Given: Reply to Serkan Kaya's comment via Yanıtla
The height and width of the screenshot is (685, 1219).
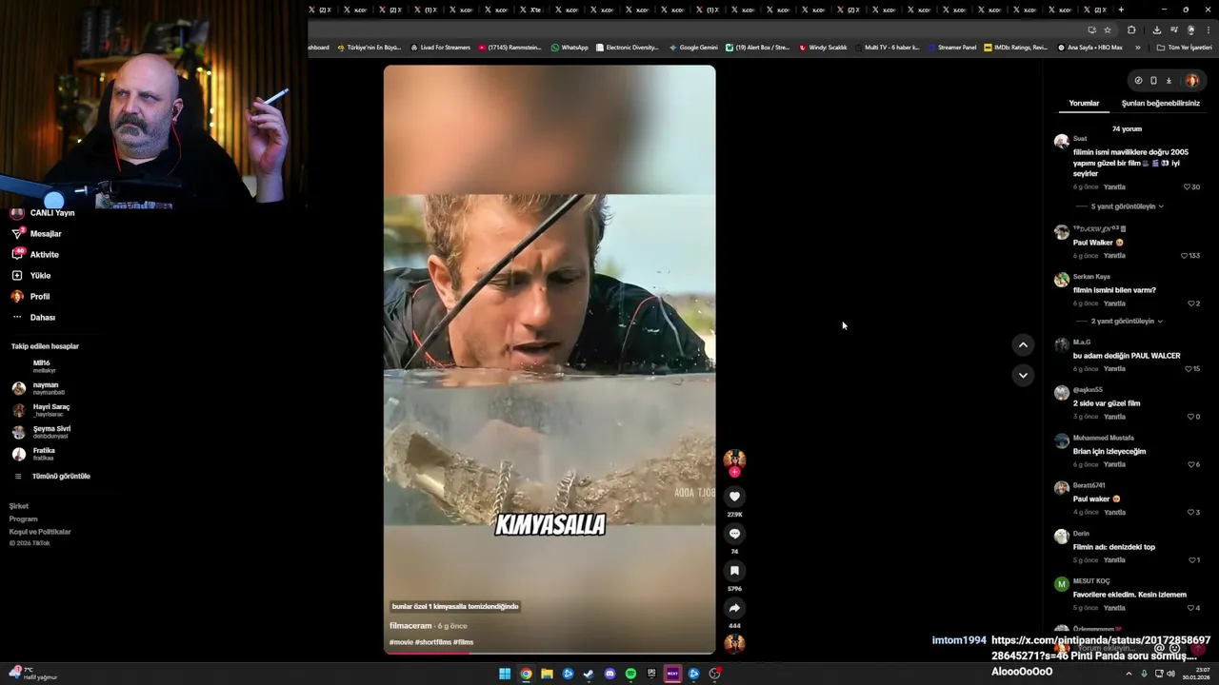Looking at the screenshot, I should (1113, 303).
